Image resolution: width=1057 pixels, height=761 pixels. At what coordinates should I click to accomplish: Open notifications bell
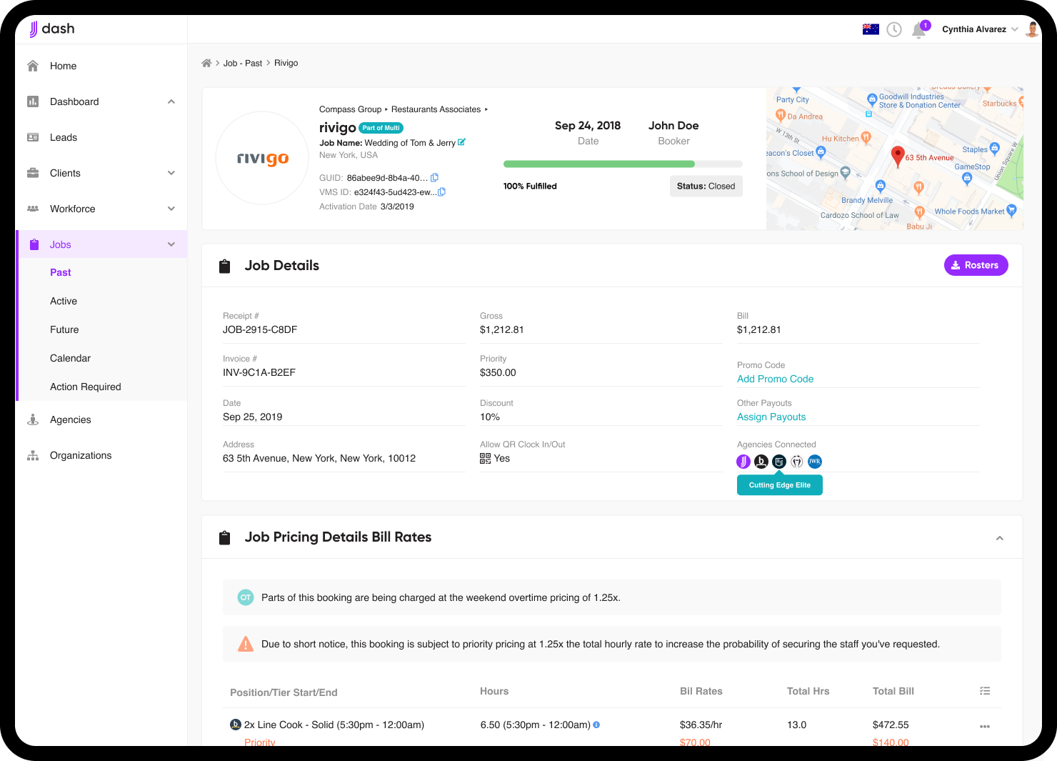point(919,30)
